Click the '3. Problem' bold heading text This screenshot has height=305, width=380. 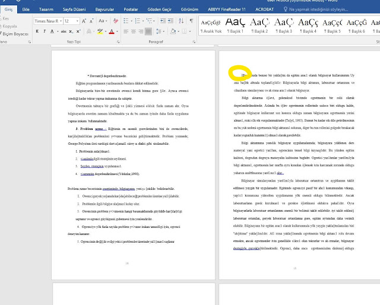[84, 129]
